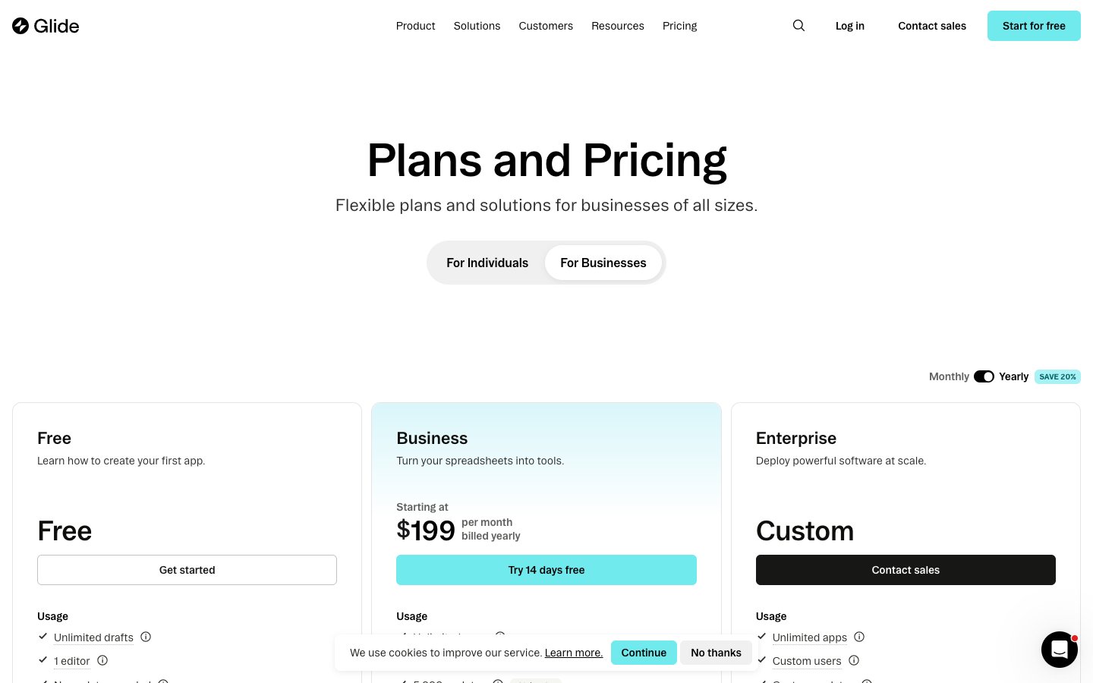Click the info icon beside 1 editor

(x=102, y=660)
